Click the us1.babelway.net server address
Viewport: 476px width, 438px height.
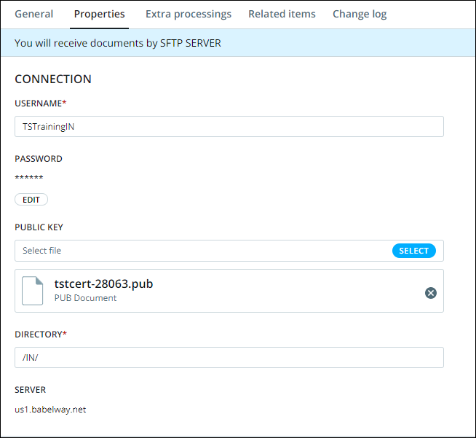click(x=50, y=410)
